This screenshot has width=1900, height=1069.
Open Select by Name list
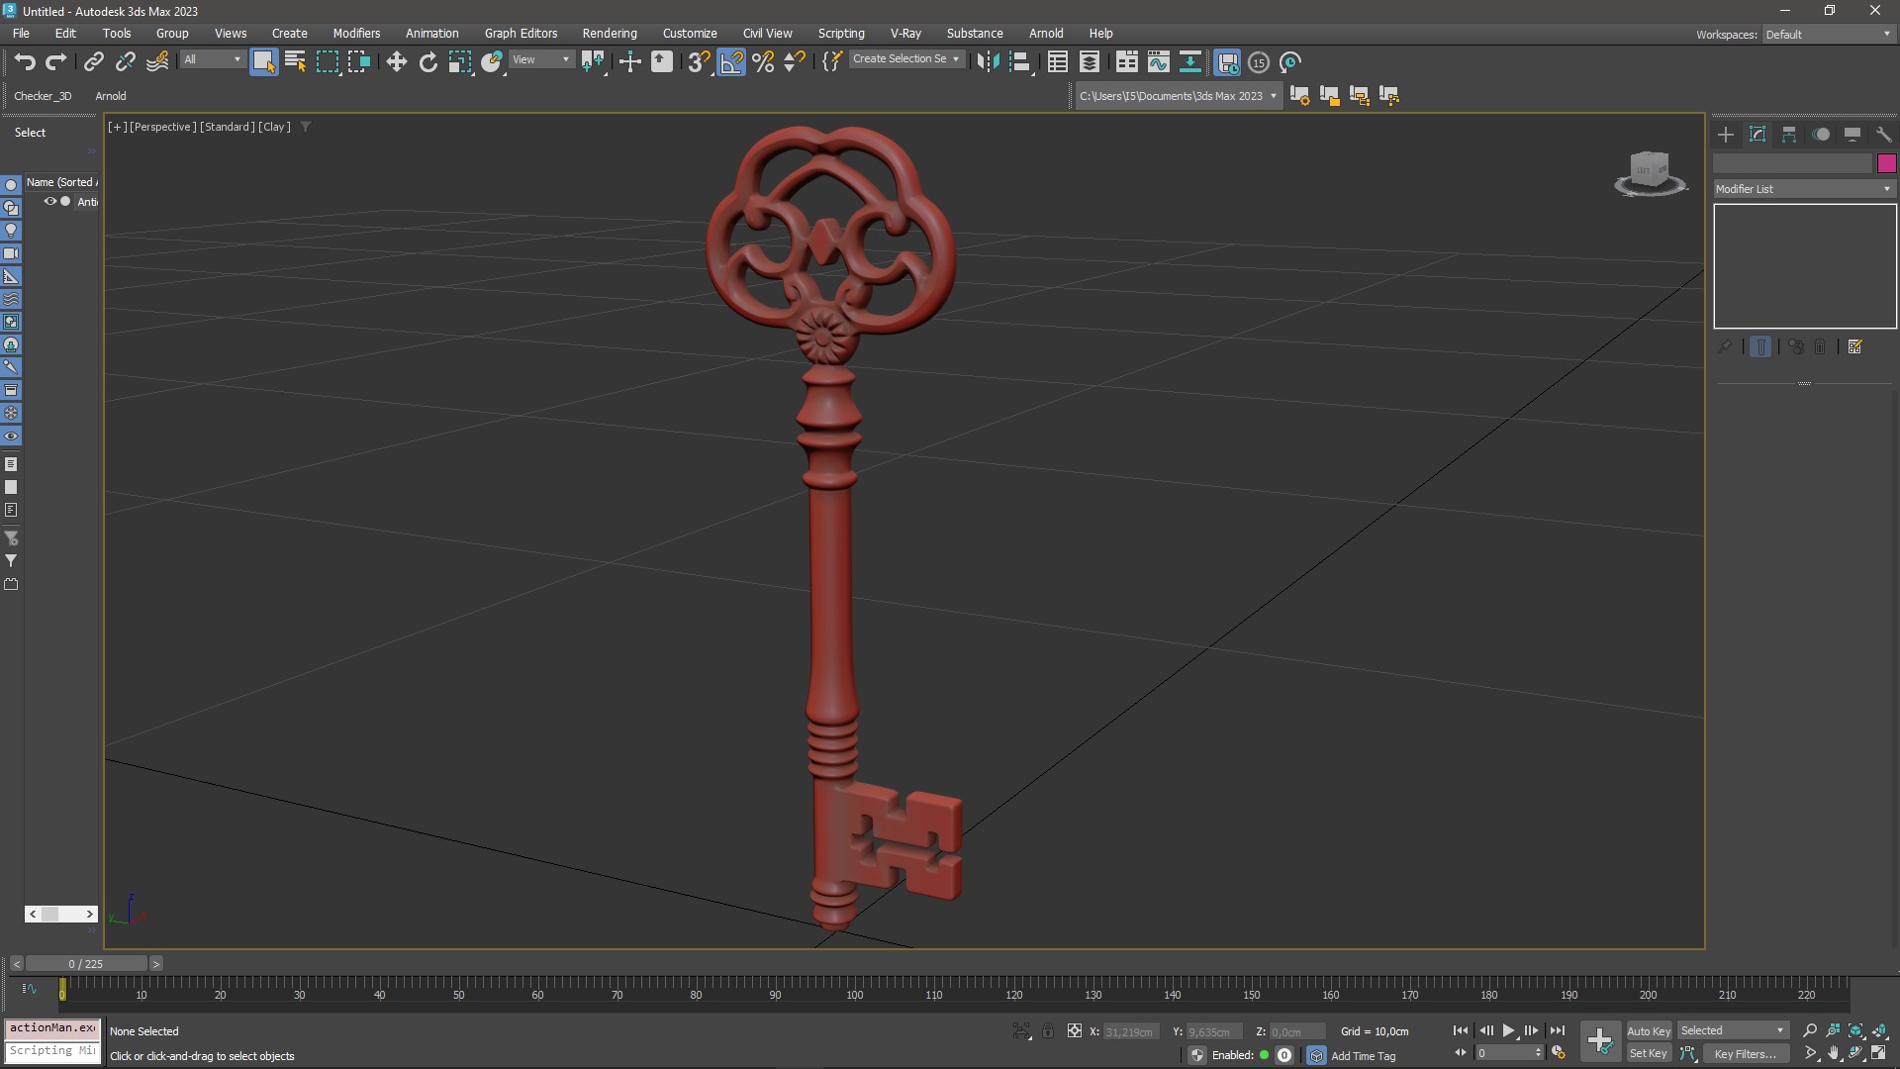click(x=295, y=62)
